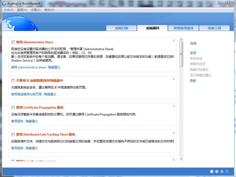Open the 设置(S) menu
The width and height of the screenshot is (236, 177).
(35, 10)
